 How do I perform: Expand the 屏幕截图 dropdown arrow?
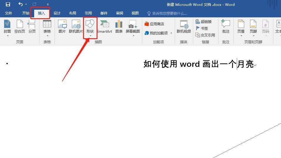point(133,36)
